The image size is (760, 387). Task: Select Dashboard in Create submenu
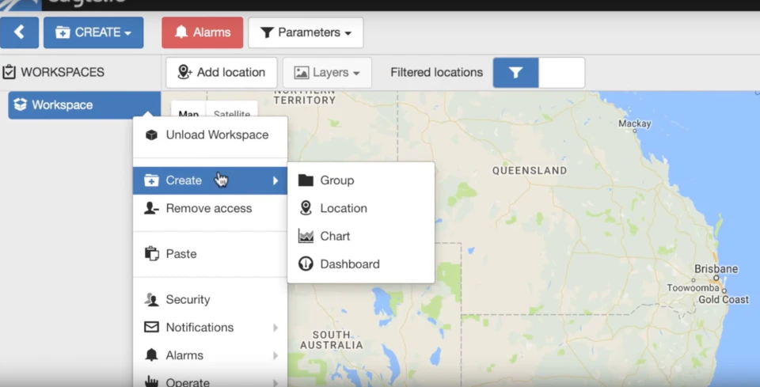click(361, 264)
